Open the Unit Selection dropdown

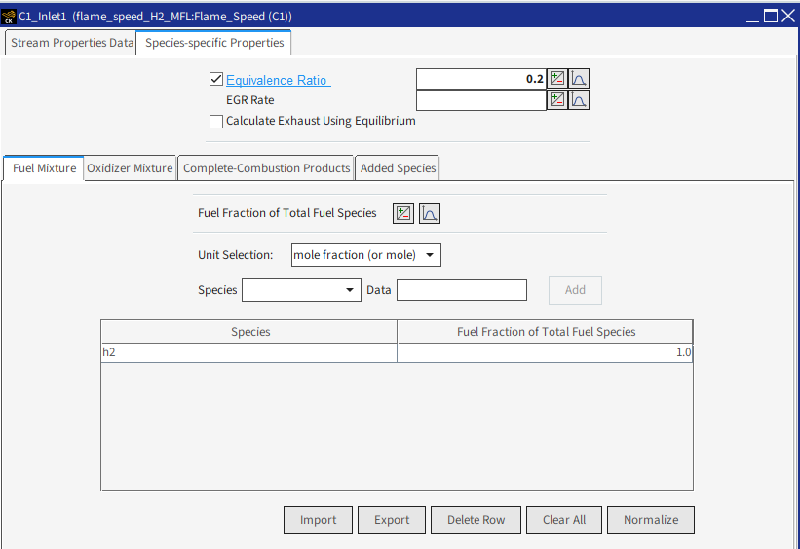[366, 255]
